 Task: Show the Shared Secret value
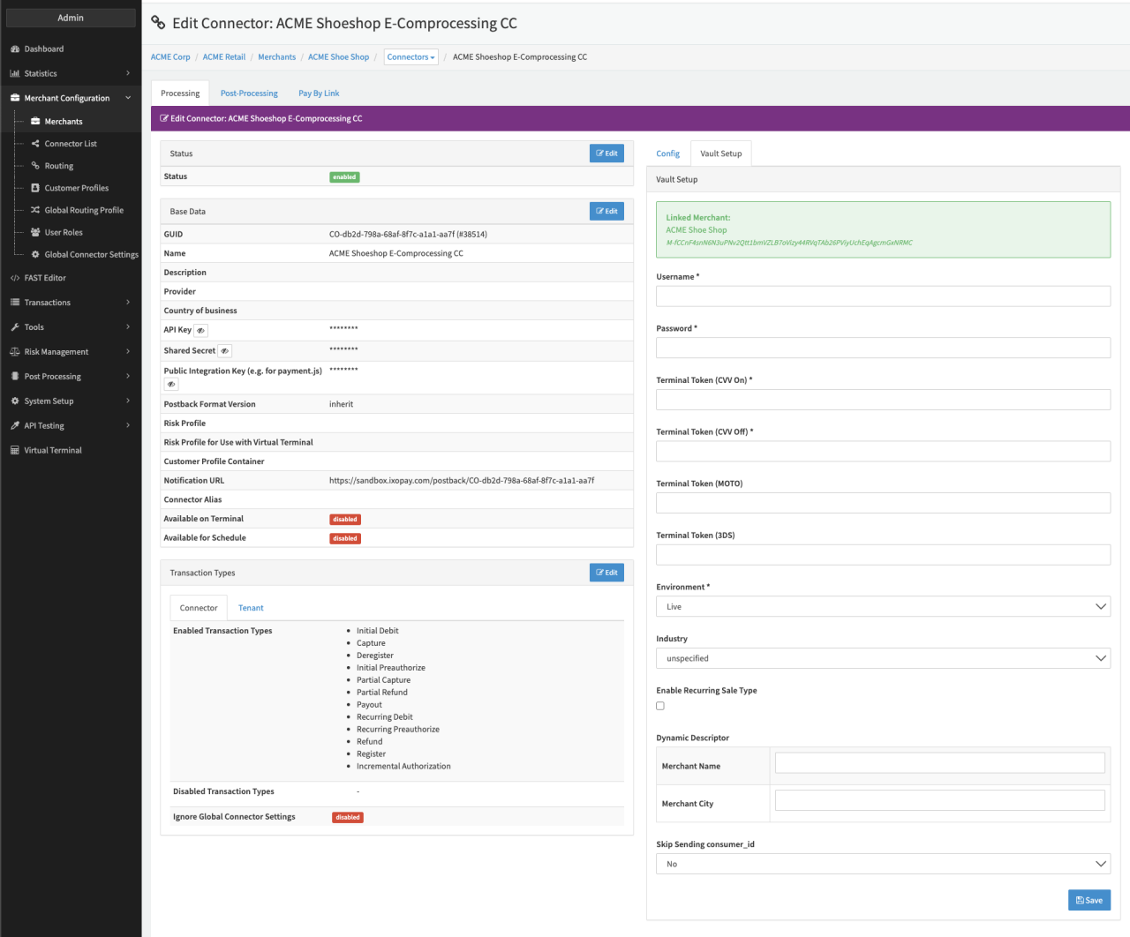[224, 351]
